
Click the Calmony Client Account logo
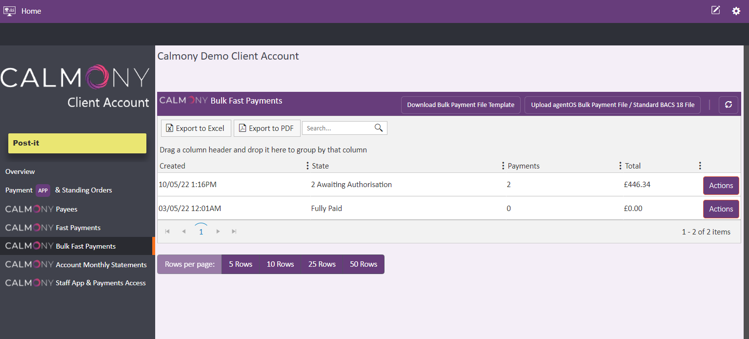tap(75, 86)
